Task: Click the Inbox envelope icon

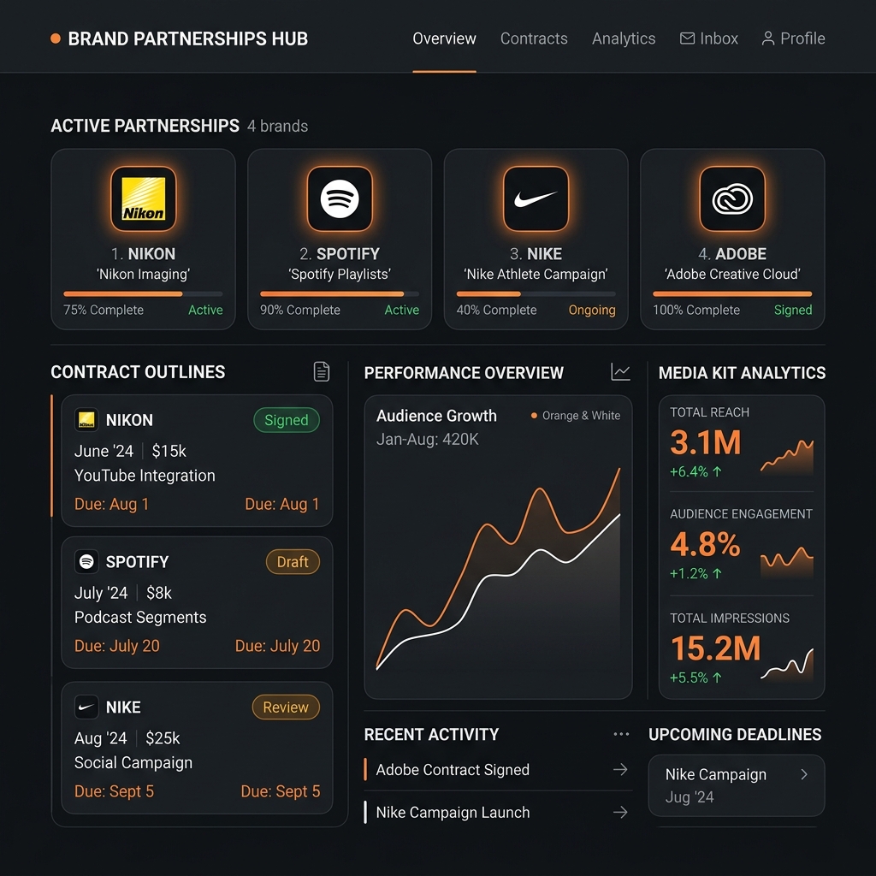Action: pyautogui.click(x=687, y=38)
